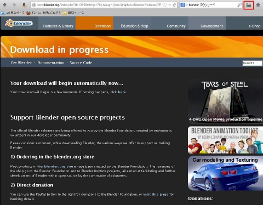This screenshot has width=263, height=205.
Task: Click the site search input field
Action: (253, 62)
